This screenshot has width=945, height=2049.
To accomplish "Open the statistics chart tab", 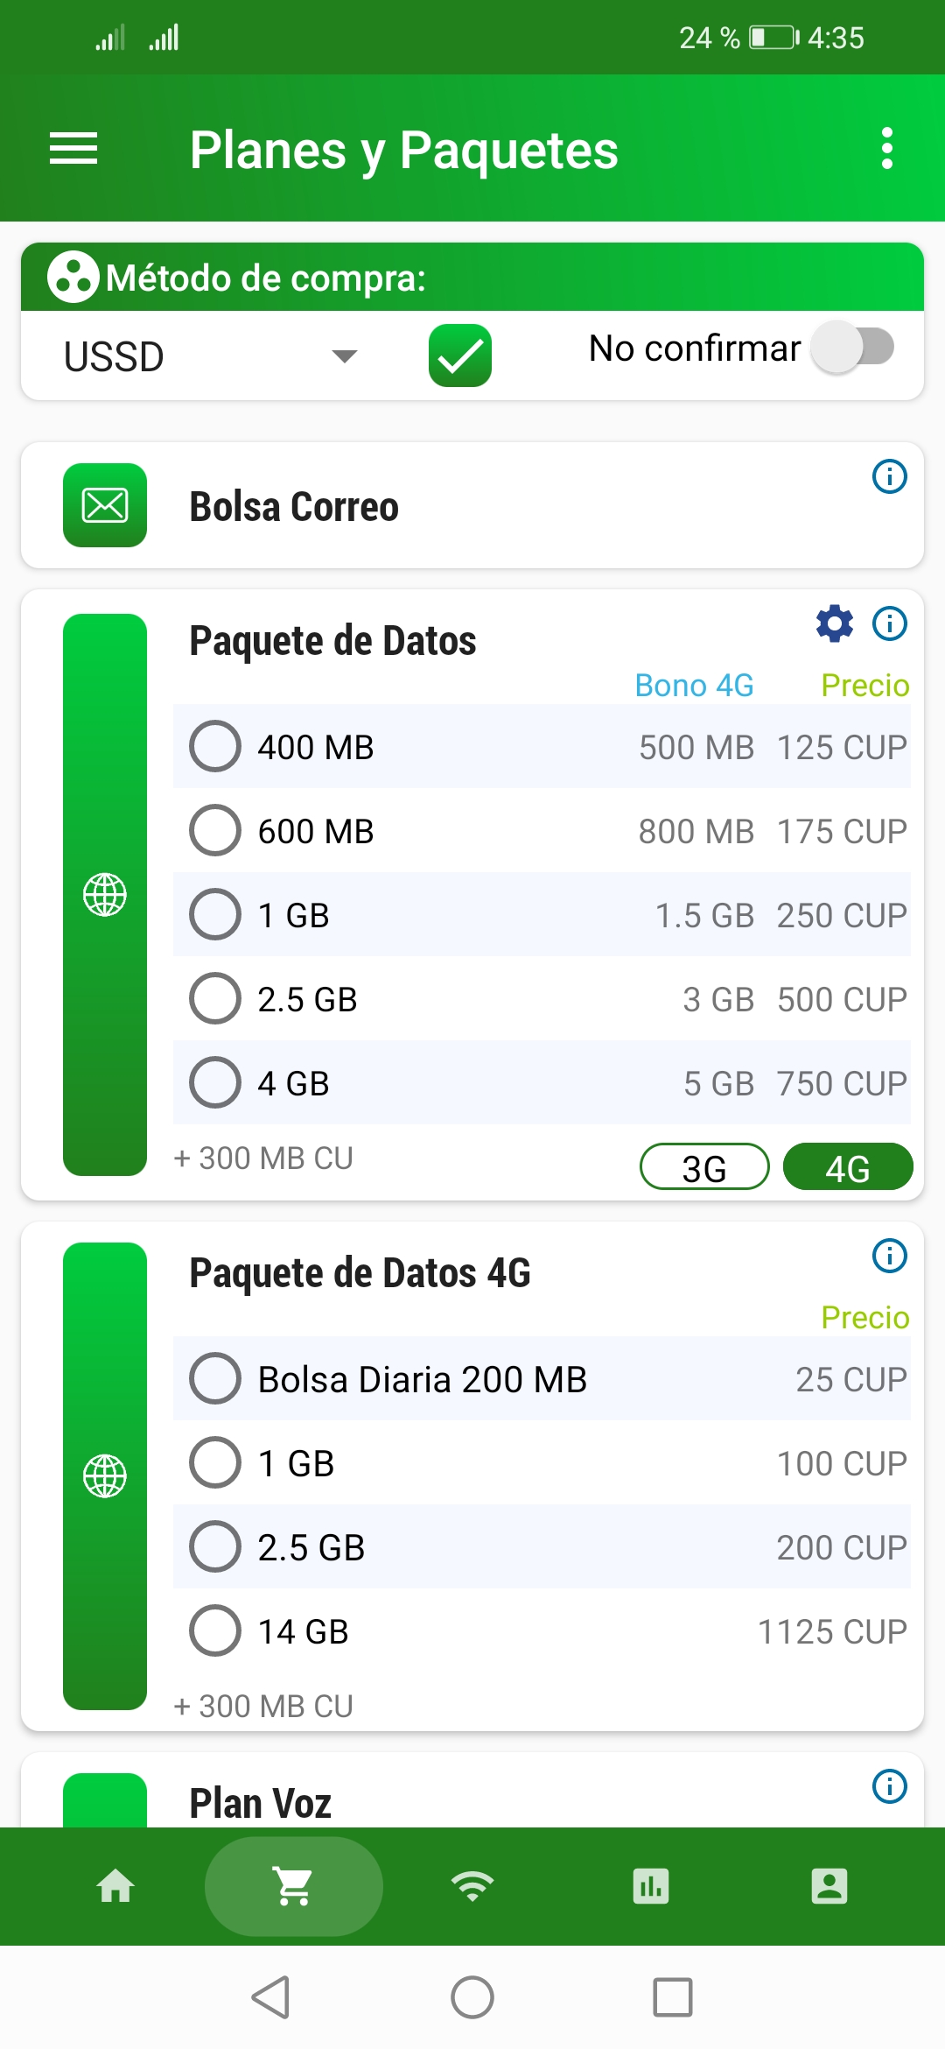I will [x=651, y=1886].
